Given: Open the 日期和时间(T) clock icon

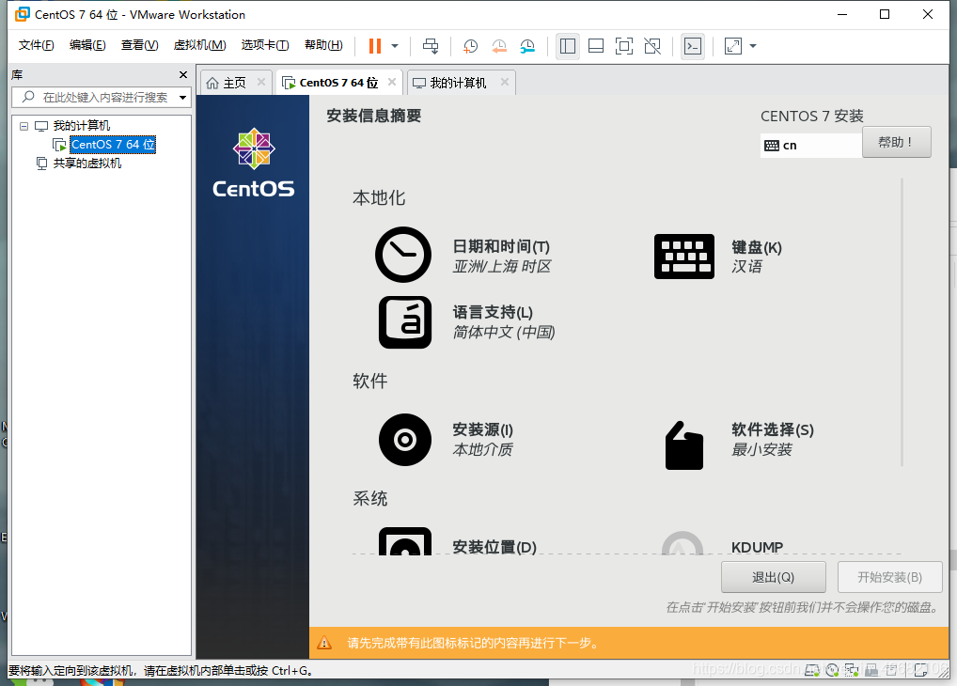Looking at the screenshot, I should [402, 255].
